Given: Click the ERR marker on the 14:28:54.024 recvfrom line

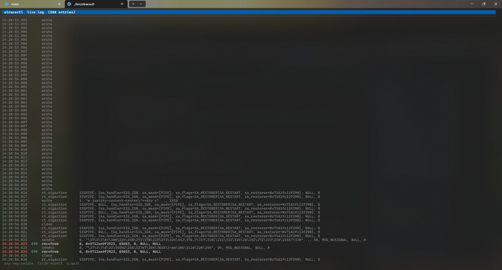Looking at the screenshot, I should (34, 252).
